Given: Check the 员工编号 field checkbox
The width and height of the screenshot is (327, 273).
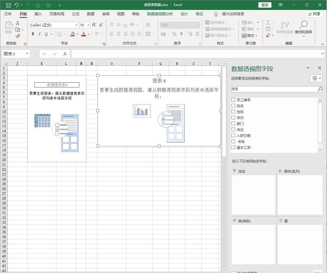Looking at the screenshot, I should coord(233,100).
